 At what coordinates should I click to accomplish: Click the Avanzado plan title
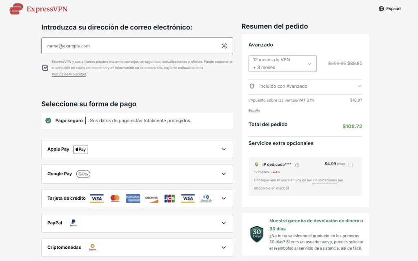pyautogui.click(x=261, y=45)
